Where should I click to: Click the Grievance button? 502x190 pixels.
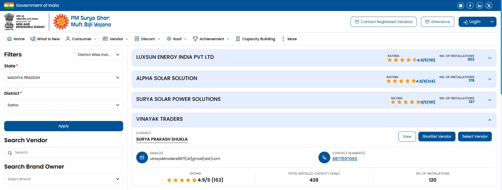click(438, 22)
